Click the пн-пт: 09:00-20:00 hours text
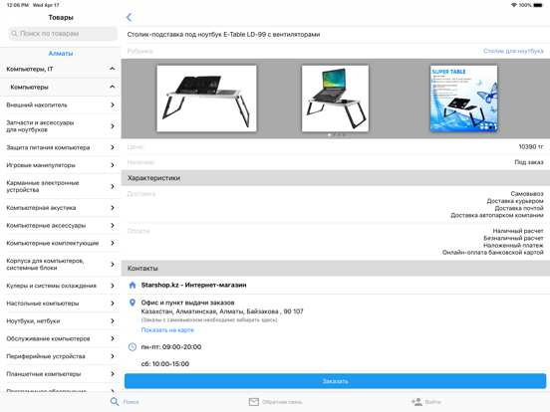The width and height of the screenshot is (550, 412). (171, 347)
